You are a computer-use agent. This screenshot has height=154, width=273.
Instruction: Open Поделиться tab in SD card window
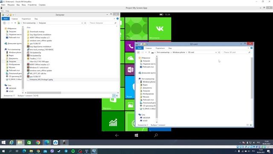[x=160, y=48]
